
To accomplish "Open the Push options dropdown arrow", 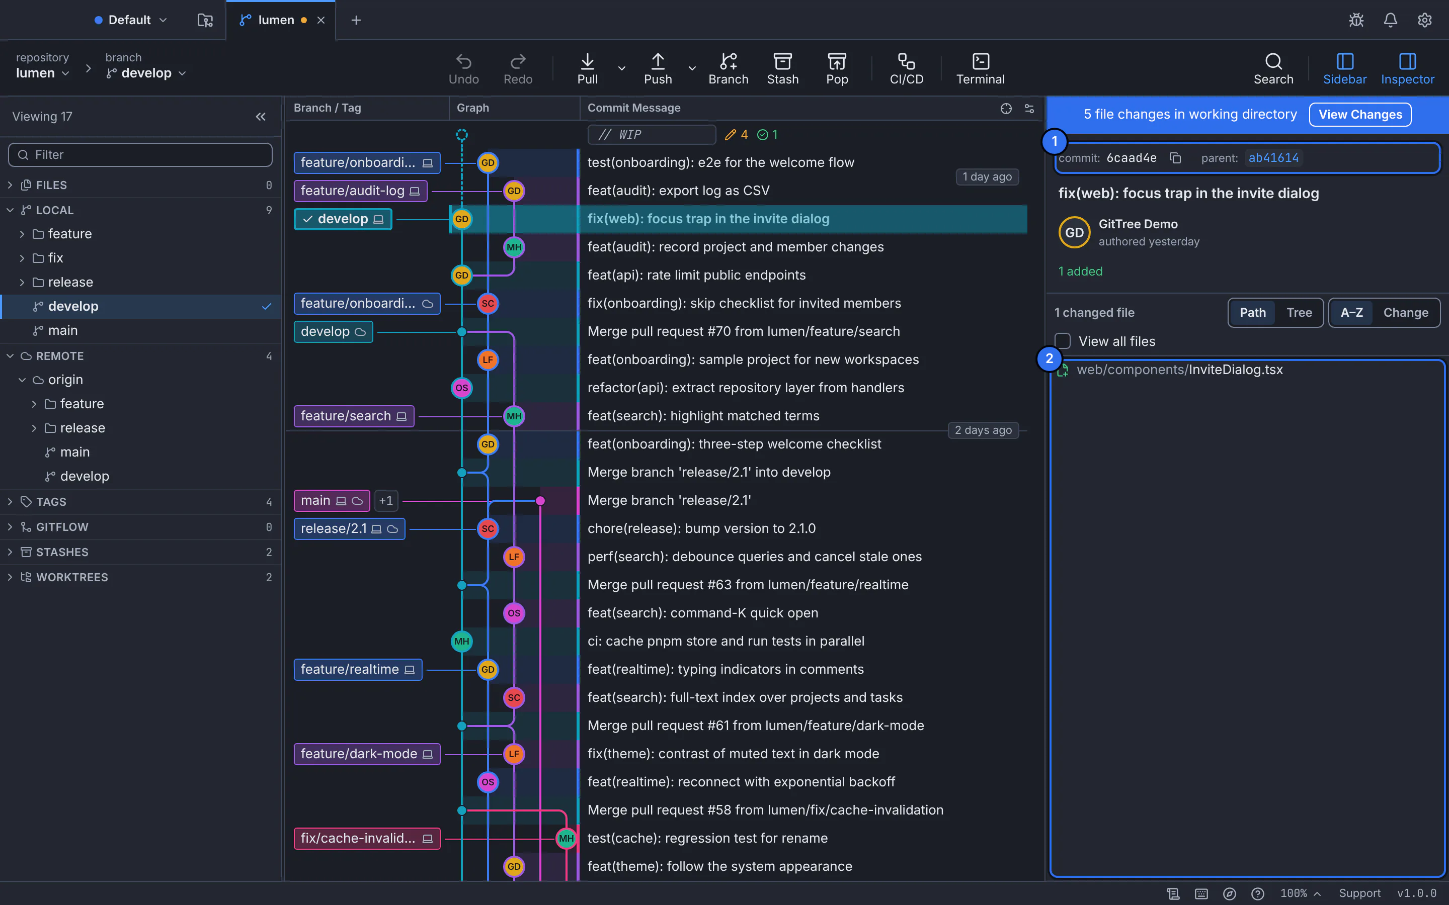I will [x=692, y=68].
